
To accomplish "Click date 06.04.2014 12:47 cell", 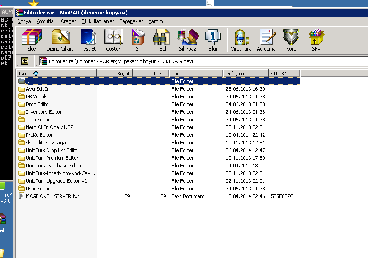I will coord(245,150).
